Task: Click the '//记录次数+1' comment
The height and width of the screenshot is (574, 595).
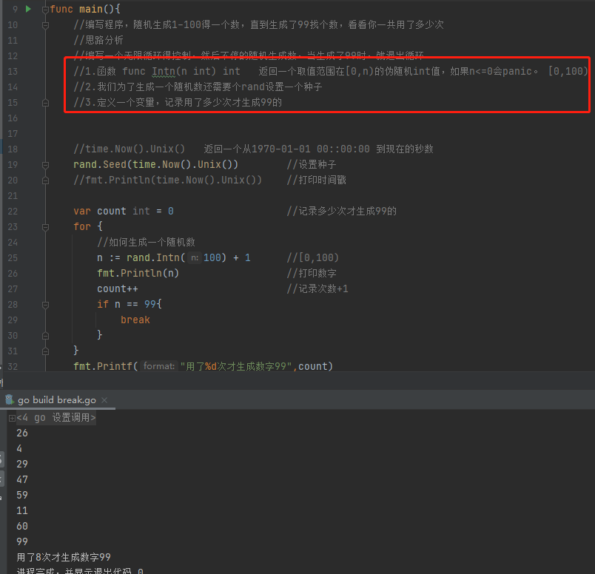Action: [317, 288]
